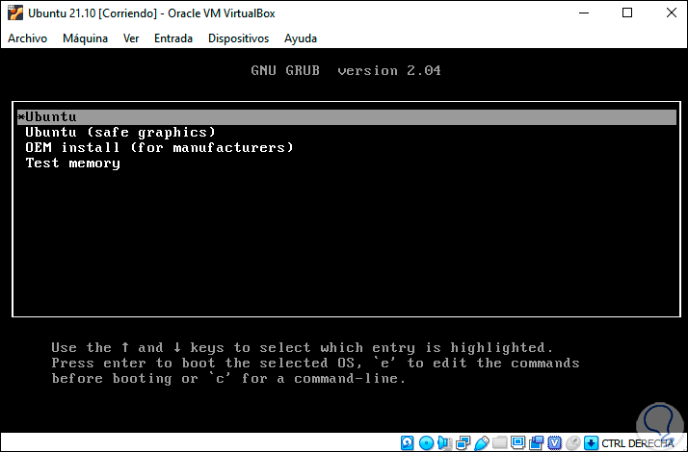688x452 pixels.
Task: Click the optical disc status icon
Action: 426,442
